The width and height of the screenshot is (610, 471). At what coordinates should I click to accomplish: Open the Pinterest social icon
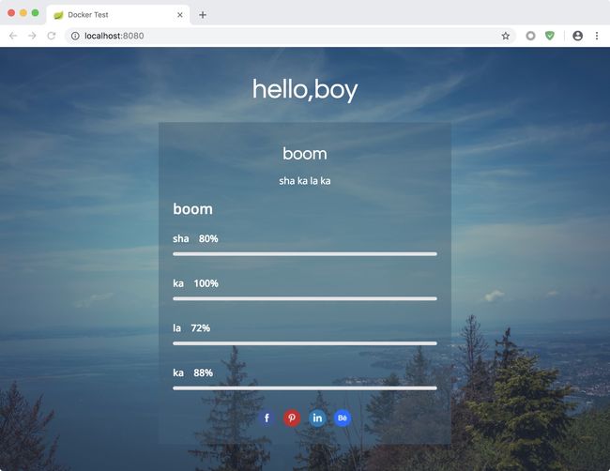(292, 418)
